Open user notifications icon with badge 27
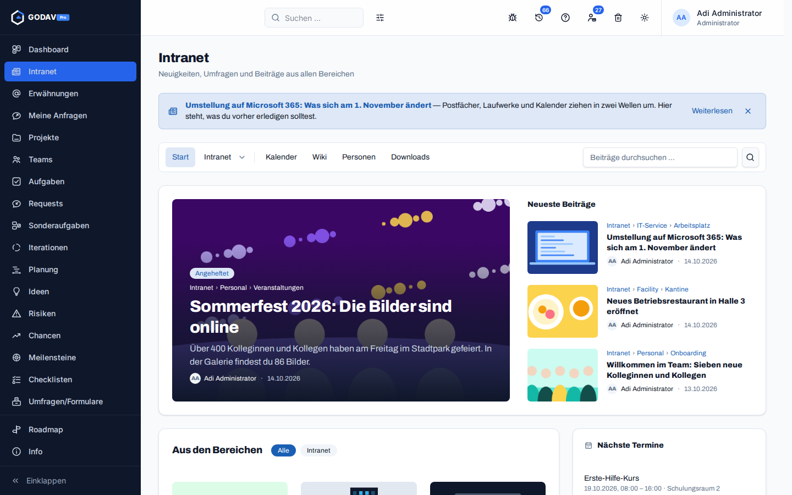 pyautogui.click(x=592, y=18)
